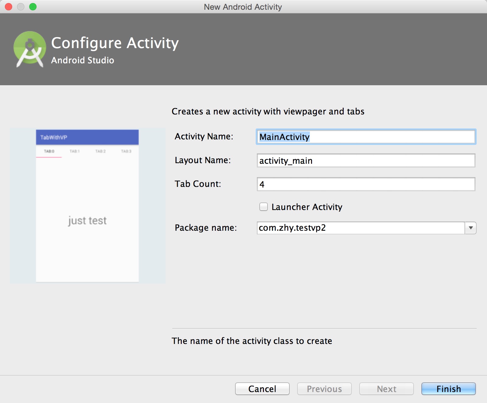Click the 'Configure Activity' heading
Image resolution: width=487 pixels, height=403 pixels.
point(115,43)
